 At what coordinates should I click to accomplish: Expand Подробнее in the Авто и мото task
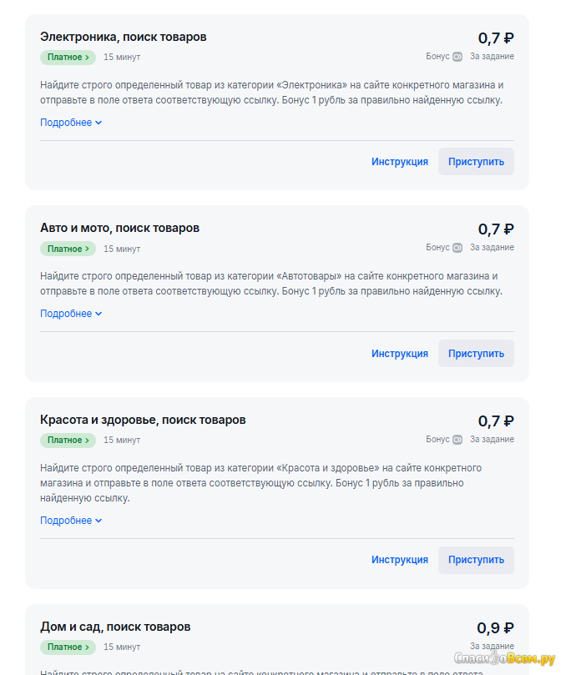click(x=71, y=314)
